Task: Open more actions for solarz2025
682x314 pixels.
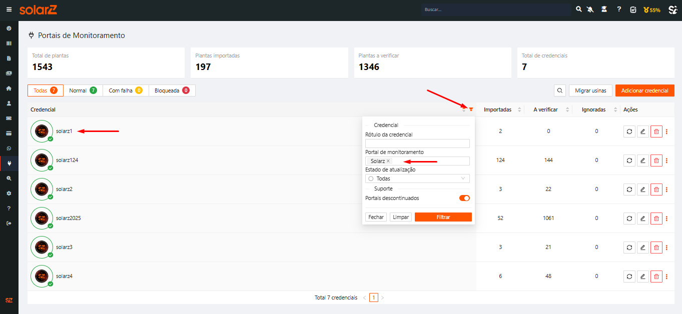Action: (666, 218)
